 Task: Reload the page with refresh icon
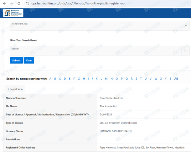(19, 3)
